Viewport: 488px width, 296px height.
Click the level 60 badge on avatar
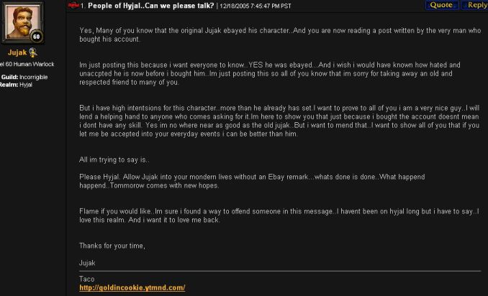point(37,37)
